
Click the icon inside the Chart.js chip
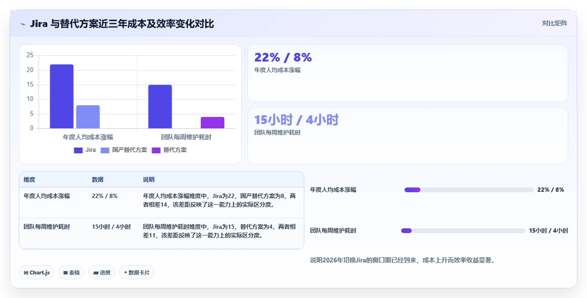26,273
